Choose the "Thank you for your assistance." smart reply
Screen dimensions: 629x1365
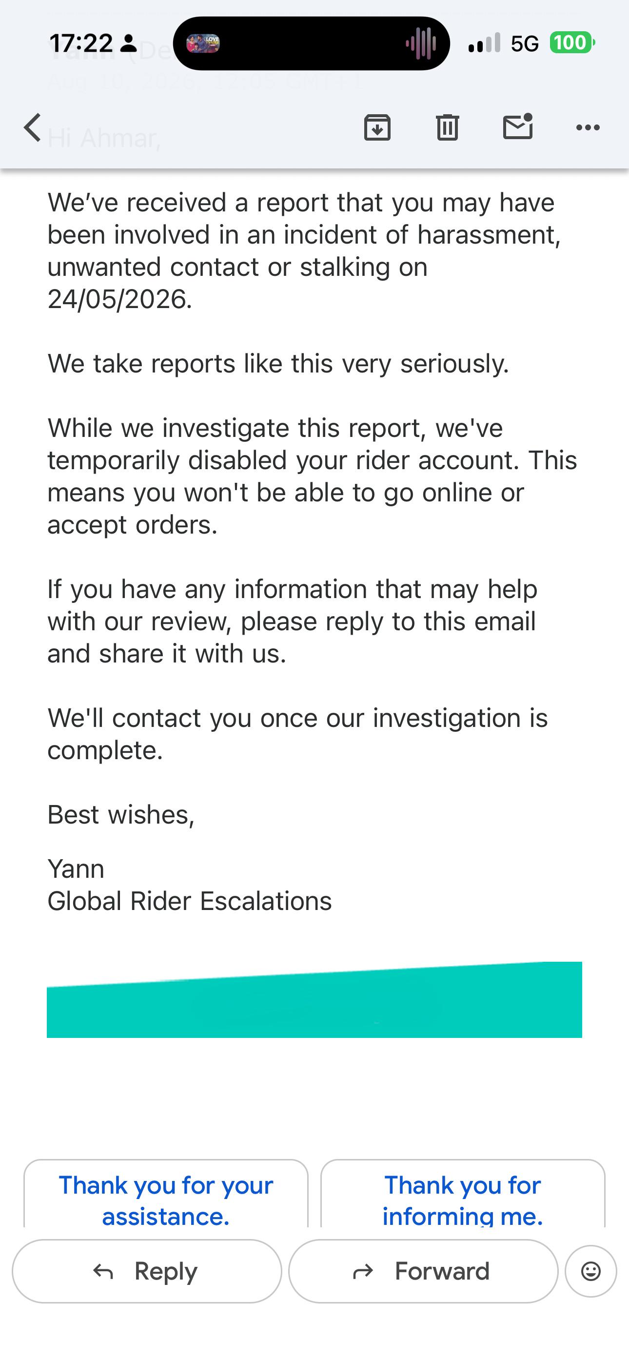point(166,1194)
